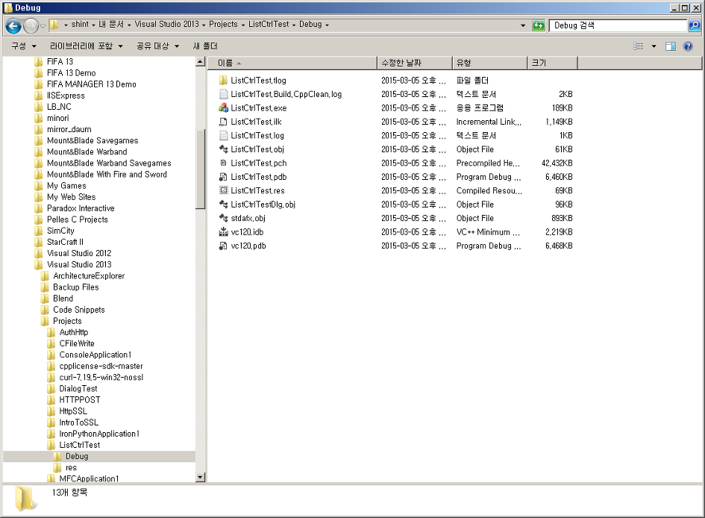This screenshot has height=518, width=705.
Task: Sort by the 크기 (Size) column header
Action: (553, 63)
